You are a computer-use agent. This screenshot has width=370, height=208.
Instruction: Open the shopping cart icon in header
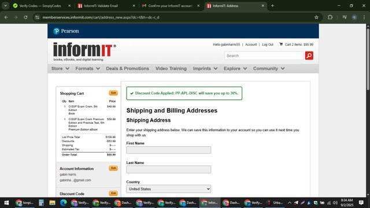point(281,44)
